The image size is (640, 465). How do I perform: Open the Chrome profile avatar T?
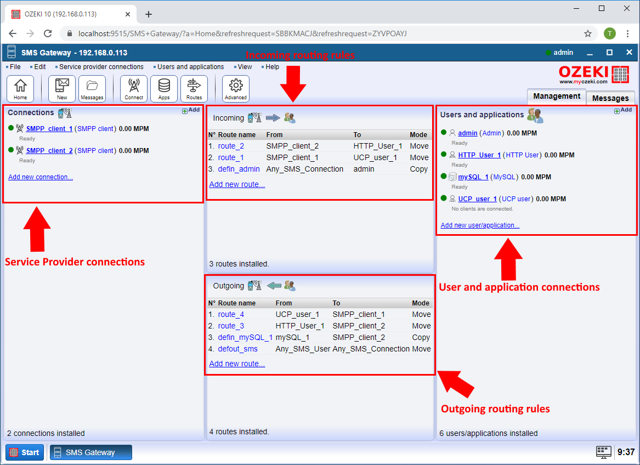(610, 33)
